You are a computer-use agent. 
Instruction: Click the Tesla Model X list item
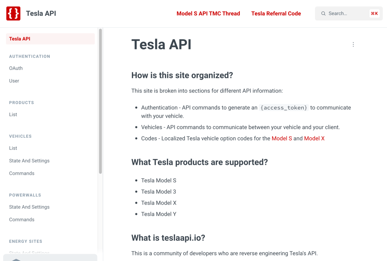(x=159, y=203)
